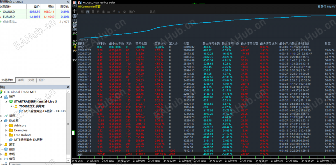This screenshot has width=336, height=165.
Task: Switch to the 报价 tab
Action: 42,80
